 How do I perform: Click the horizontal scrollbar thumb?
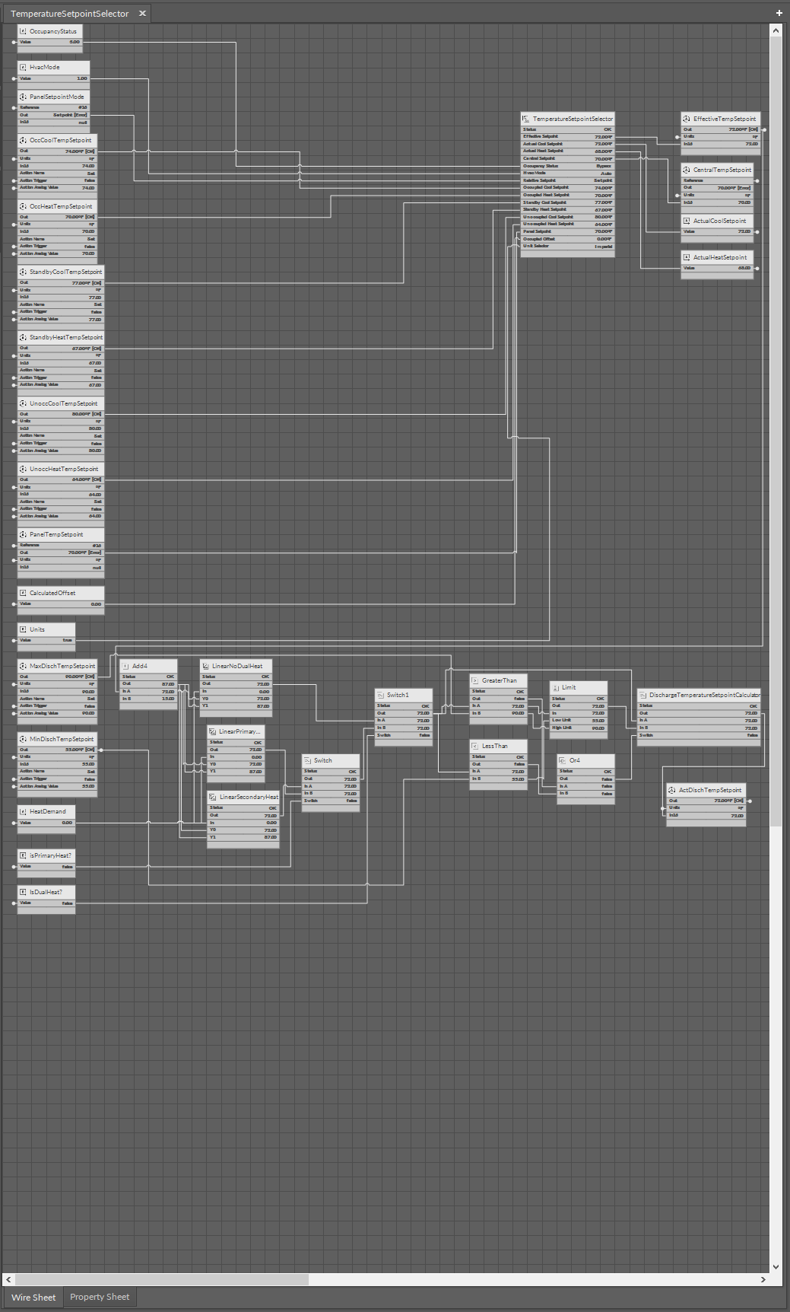pos(161,1280)
